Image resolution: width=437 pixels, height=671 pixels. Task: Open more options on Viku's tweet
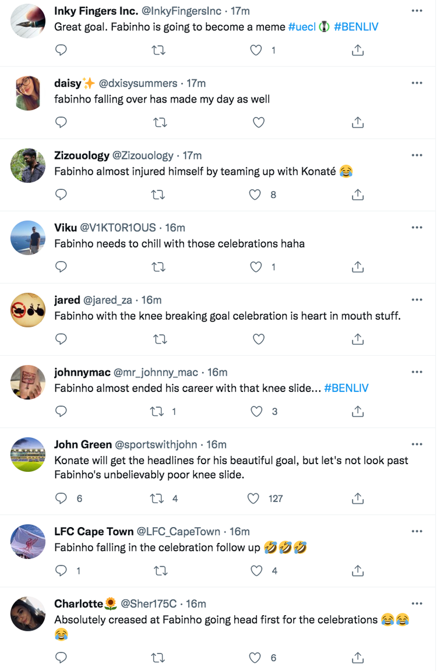(417, 228)
